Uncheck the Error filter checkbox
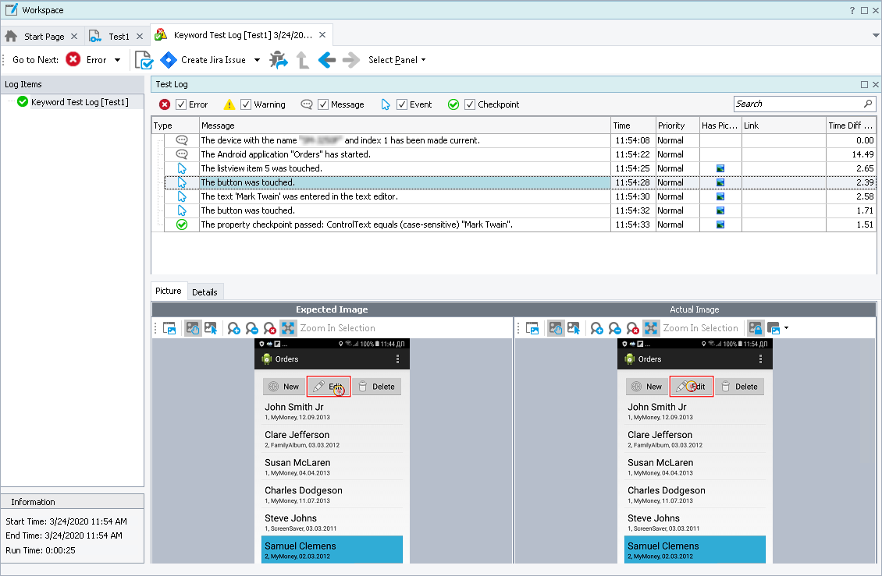The height and width of the screenshot is (576, 882). (x=181, y=104)
